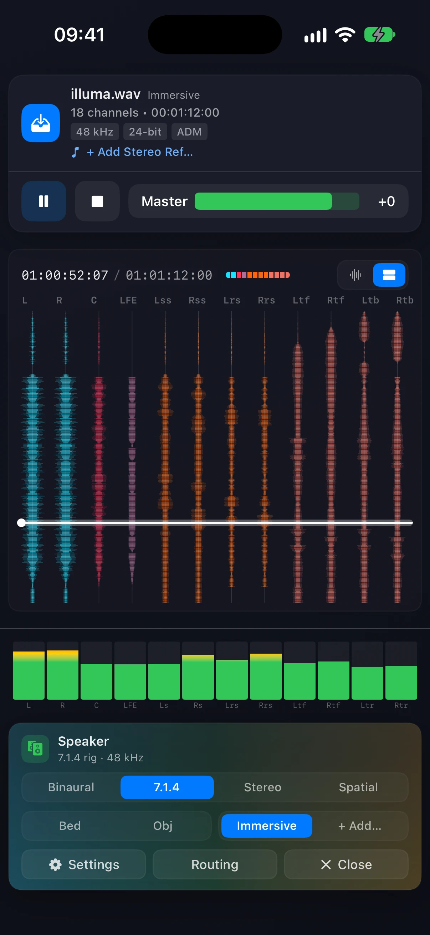This screenshot has width=430, height=935.
Task: Stop playback with the stop button
Action: 97,201
